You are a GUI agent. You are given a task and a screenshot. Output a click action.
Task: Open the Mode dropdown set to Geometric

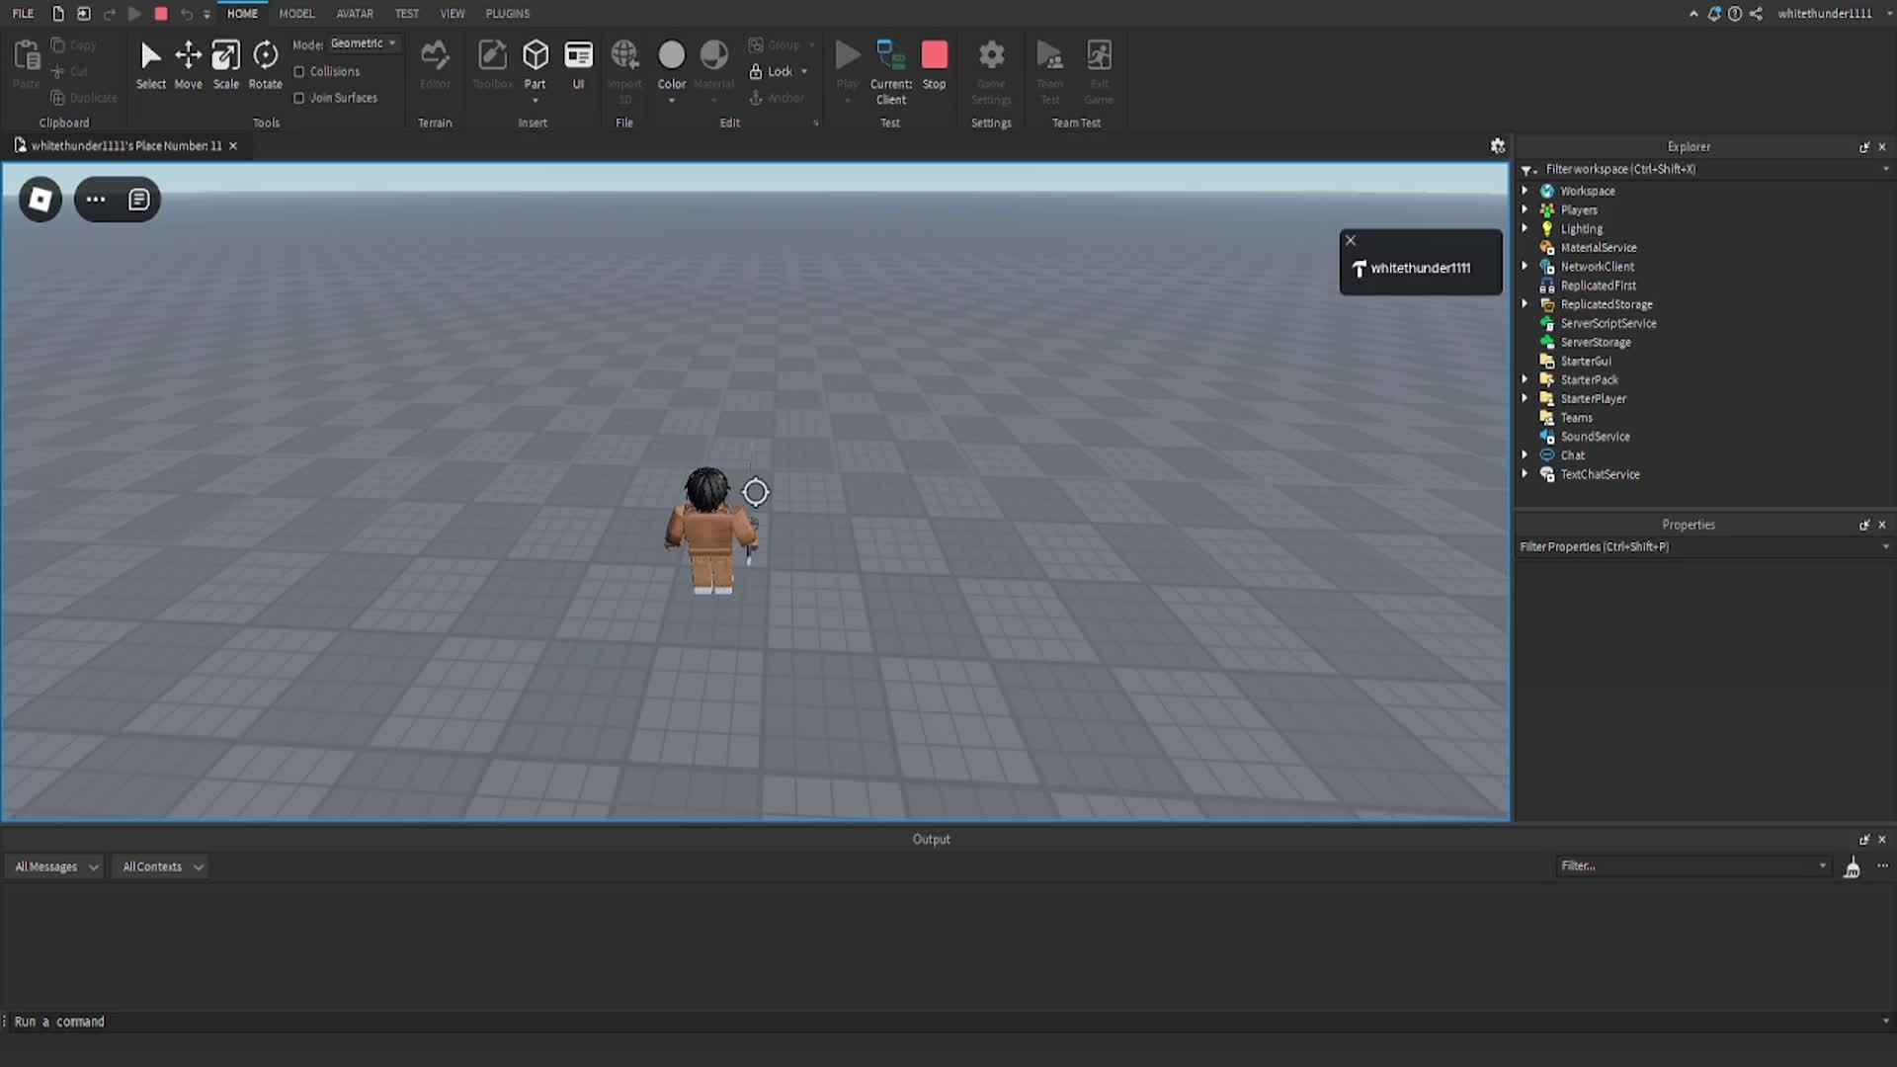364,42
